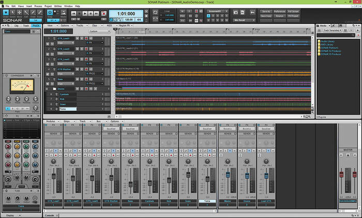Open the Mix Recall dropdown
This screenshot has width=362, height=218.
click(243, 20)
